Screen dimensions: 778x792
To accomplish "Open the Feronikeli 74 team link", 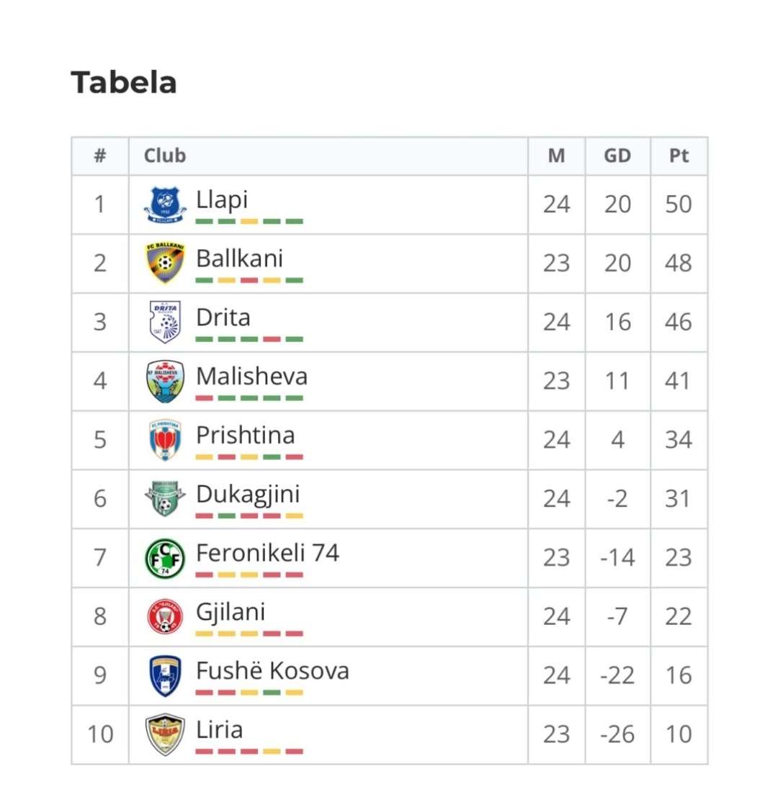I will (267, 553).
